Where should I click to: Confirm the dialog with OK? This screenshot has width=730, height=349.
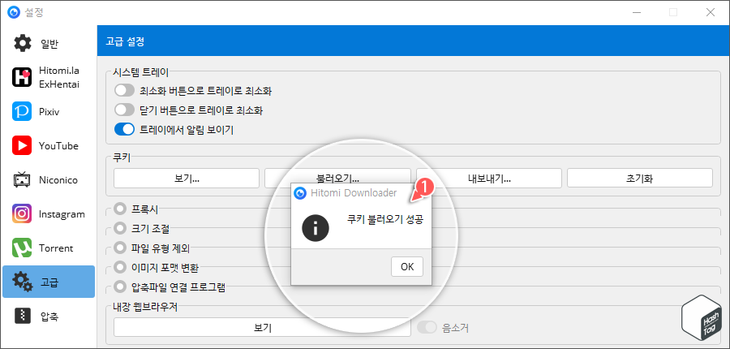click(x=407, y=266)
